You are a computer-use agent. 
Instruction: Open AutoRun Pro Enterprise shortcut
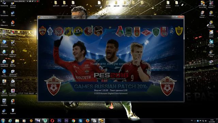pyautogui.click(x=4, y=63)
